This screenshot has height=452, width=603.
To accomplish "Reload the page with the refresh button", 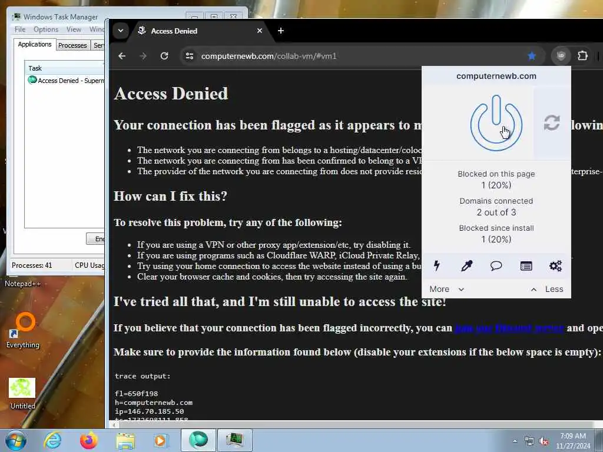I will tap(164, 56).
